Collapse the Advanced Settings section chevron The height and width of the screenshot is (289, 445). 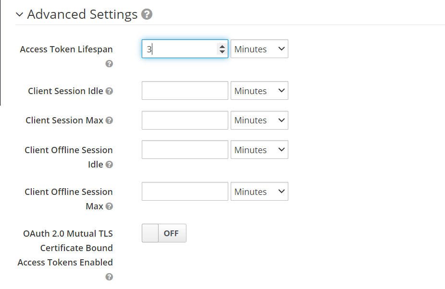[x=19, y=14]
